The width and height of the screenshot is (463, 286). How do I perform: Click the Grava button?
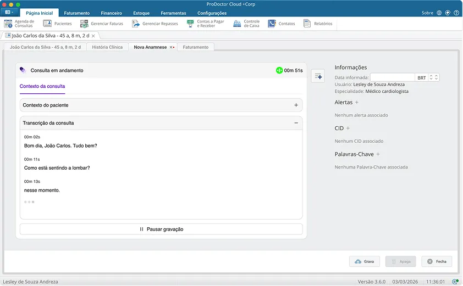pos(364,261)
